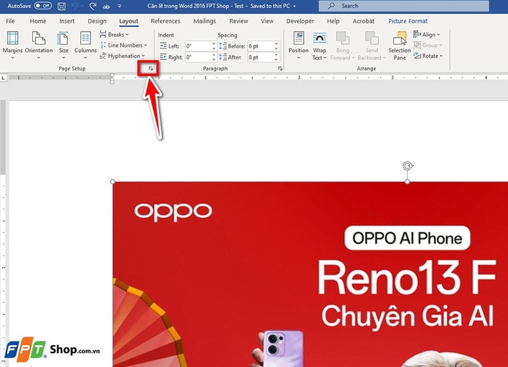This screenshot has height=367, width=508.
Task: Expand the Breaks dropdown
Action: (x=114, y=34)
